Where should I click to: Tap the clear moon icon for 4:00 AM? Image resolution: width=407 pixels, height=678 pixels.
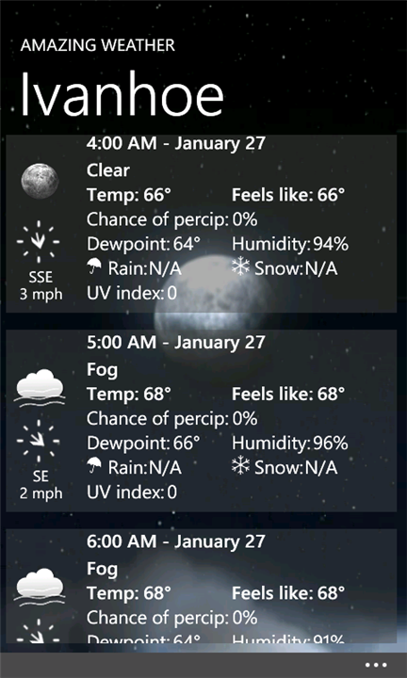pyautogui.click(x=40, y=181)
